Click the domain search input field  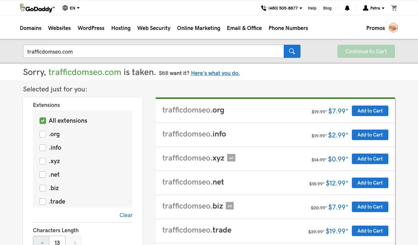153,51
